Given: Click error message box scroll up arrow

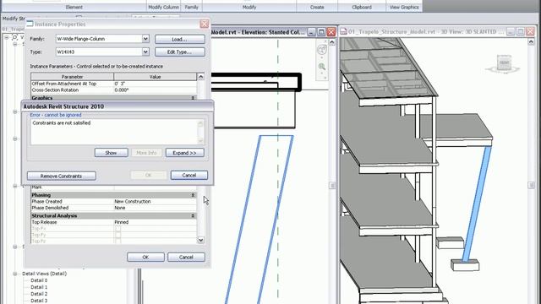Looking at the screenshot, I should pos(200,123).
